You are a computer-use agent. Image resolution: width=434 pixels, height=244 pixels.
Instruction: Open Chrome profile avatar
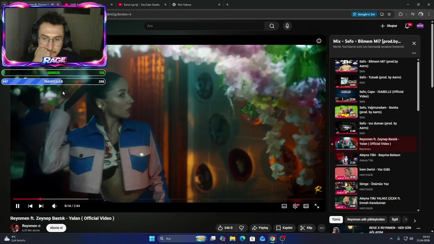(421, 14)
